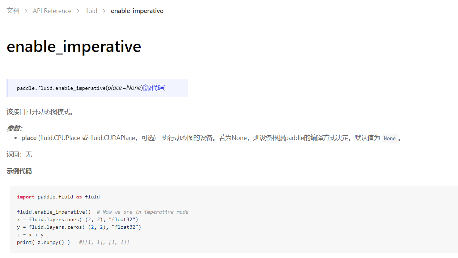Screen dimensions: 458x258
Task: Open the [源代码] source code link
Action: click(154, 88)
